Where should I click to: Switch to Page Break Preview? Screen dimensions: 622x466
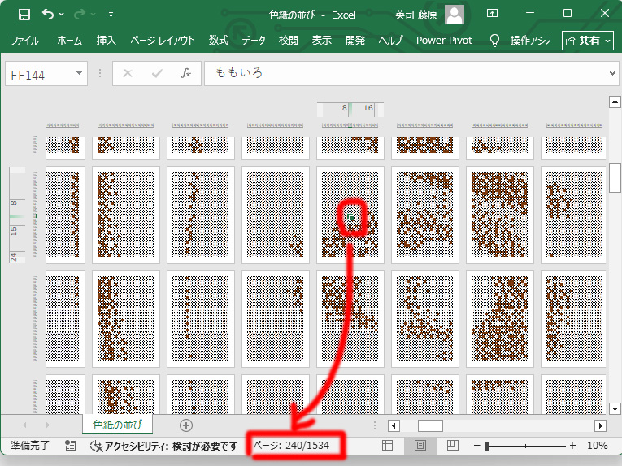point(453,446)
